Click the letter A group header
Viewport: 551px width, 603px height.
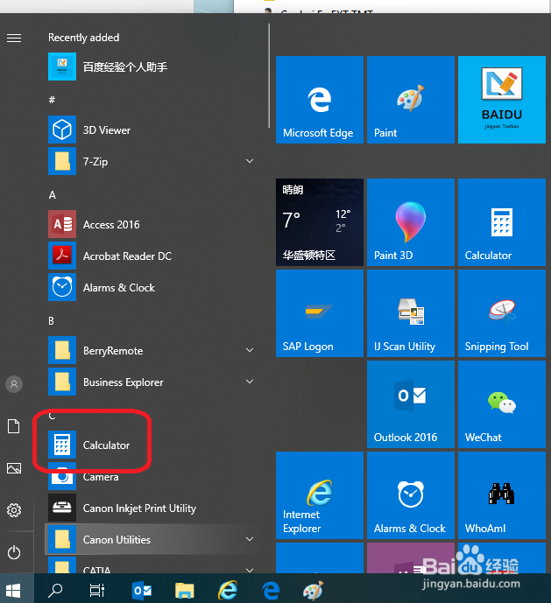[x=53, y=195]
